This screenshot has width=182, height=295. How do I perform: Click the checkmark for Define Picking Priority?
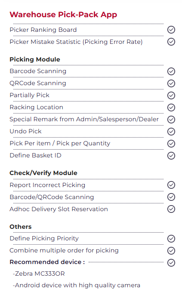(x=171, y=239)
